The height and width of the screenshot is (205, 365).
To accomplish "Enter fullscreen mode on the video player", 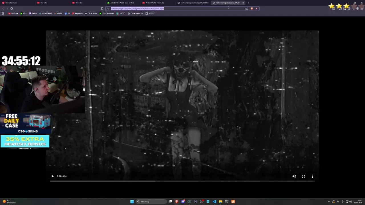I will (303, 176).
